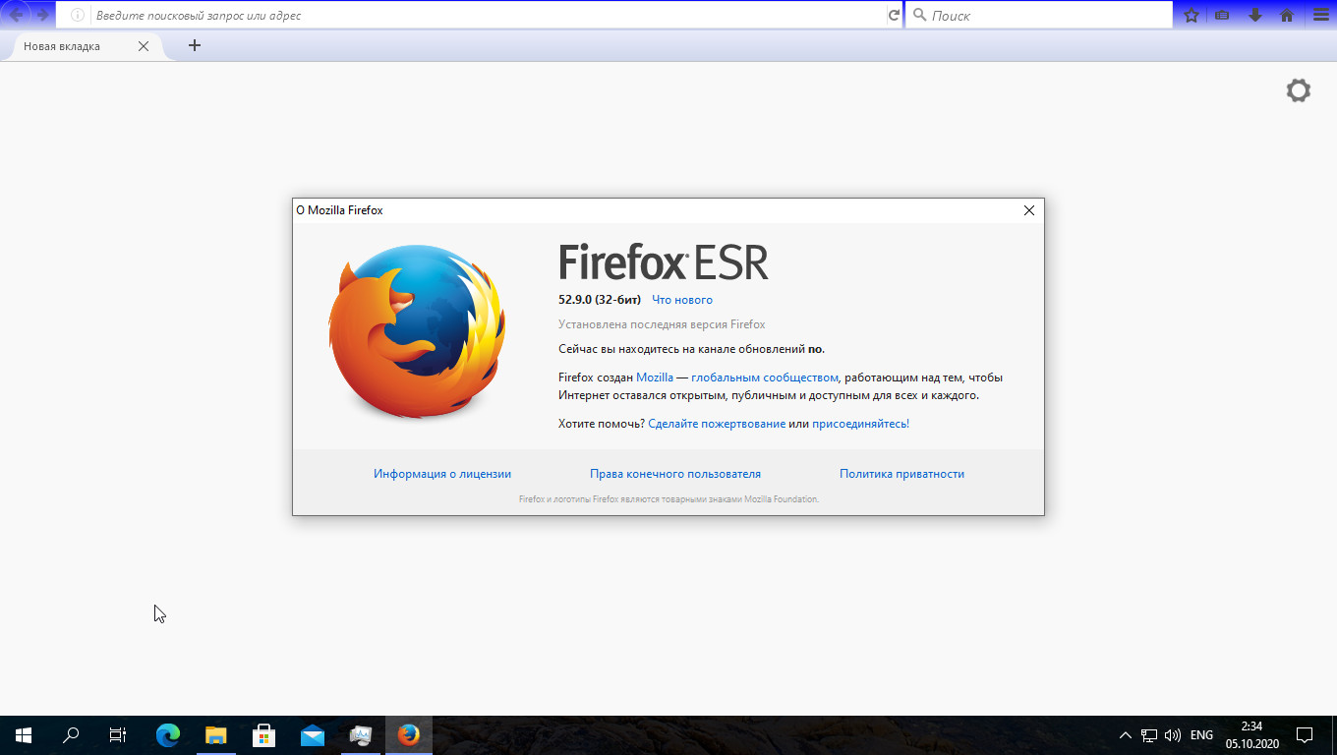The image size is (1337, 755).
Task: Open Политика приватности
Action: pyautogui.click(x=901, y=473)
